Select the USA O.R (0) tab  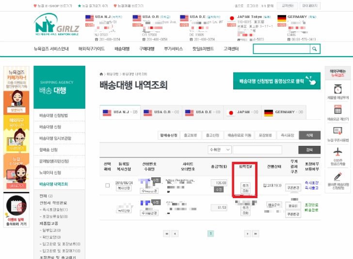161,112
